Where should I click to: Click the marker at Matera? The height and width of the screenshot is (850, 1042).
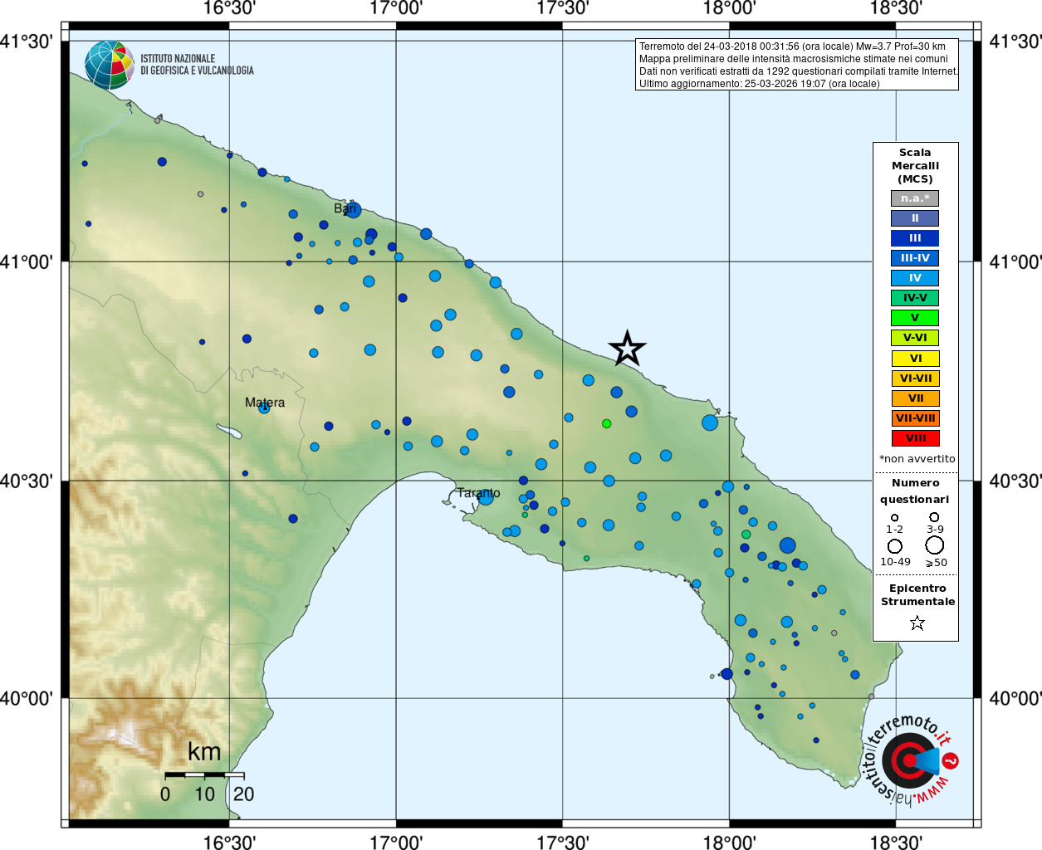264,408
